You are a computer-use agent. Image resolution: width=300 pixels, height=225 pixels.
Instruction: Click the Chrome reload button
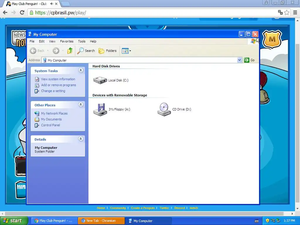(x=22, y=13)
